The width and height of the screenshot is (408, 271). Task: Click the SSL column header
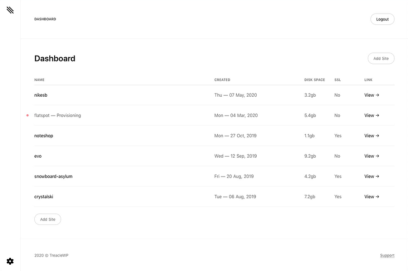pyautogui.click(x=338, y=80)
